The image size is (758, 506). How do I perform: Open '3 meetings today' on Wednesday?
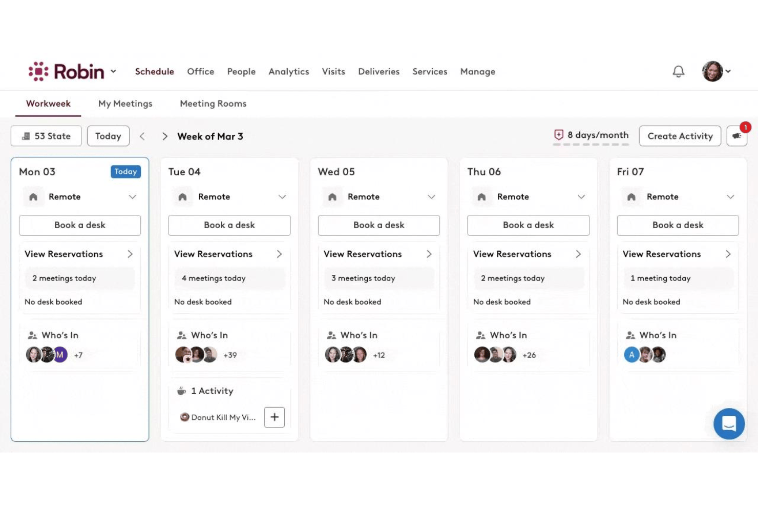pos(379,278)
